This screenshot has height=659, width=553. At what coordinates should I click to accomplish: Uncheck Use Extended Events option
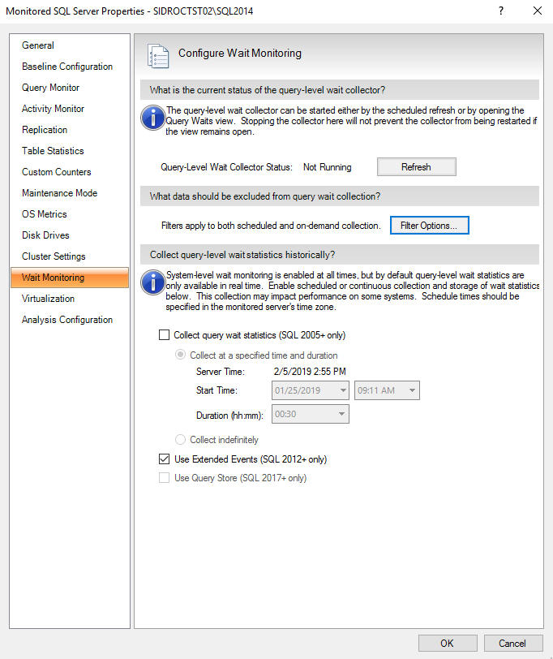[x=164, y=459]
